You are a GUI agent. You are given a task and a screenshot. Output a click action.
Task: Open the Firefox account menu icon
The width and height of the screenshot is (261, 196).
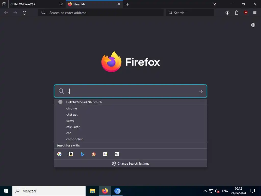point(227,13)
